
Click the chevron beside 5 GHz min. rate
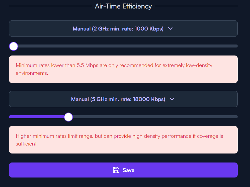(172, 99)
